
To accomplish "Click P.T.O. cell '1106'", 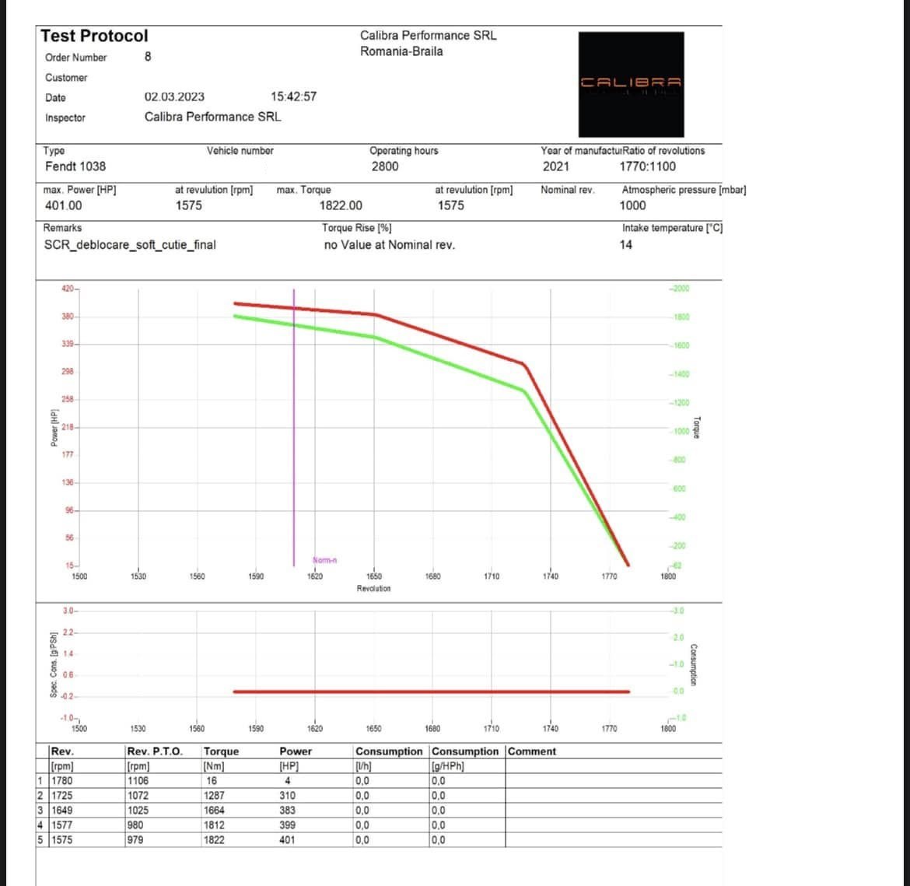I will point(138,781).
